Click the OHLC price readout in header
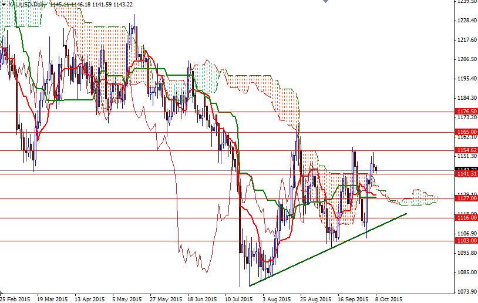This screenshot has width=478, height=303. [99, 5]
